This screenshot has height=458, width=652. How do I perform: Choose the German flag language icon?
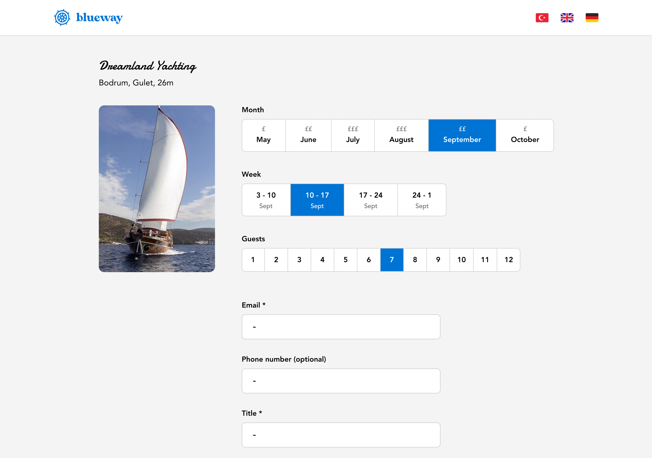point(592,18)
